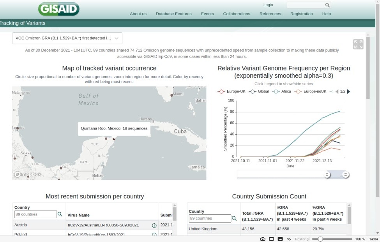Click the Login link
Screen dimensions: 380x242
click(268, 5)
